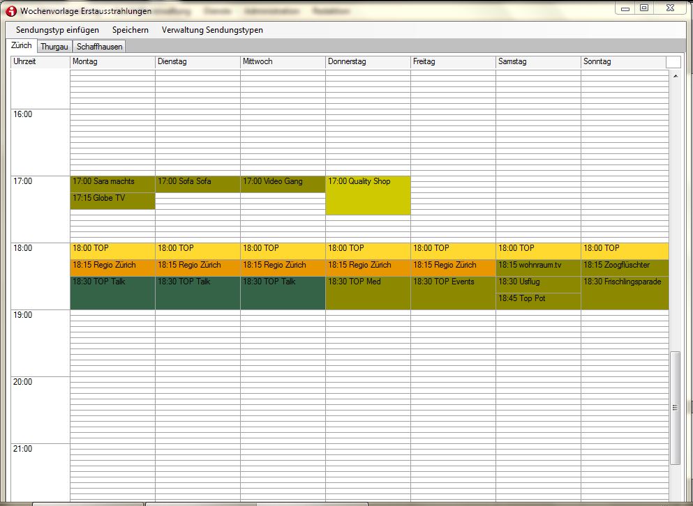This screenshot has height=506, width=693.
Task: Click the Donnerstag column header
Action: 368,62
